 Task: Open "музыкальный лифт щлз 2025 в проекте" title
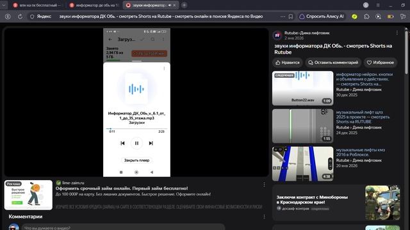point(363,117)
